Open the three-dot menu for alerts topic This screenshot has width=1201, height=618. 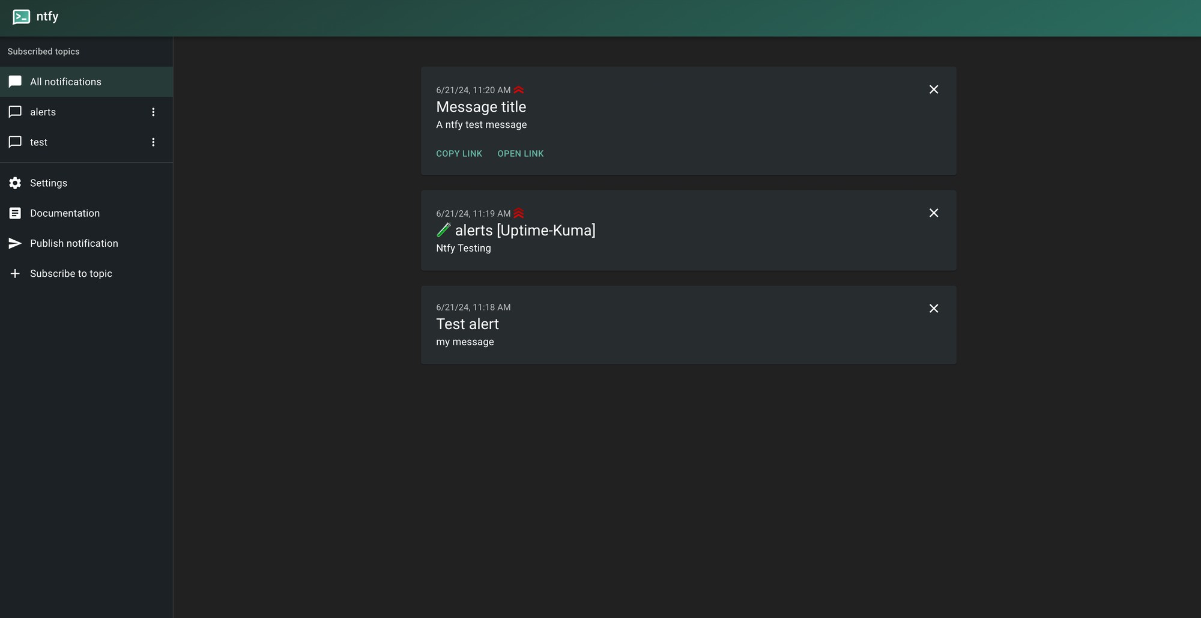[154, 112]
